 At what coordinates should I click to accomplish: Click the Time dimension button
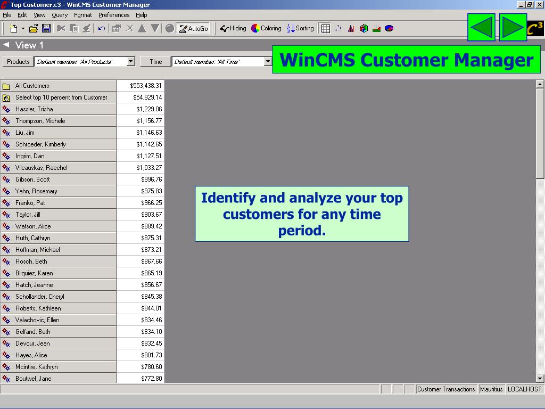pos(156,62)
